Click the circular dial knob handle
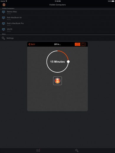Viewport: 115px width, 153px height. [68, 61]
